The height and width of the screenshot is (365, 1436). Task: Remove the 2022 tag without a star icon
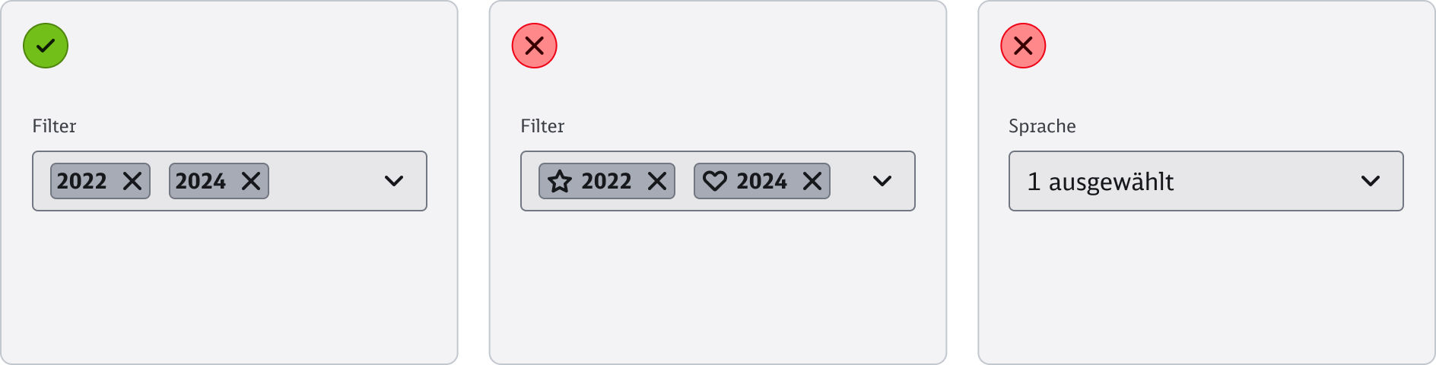[x=132, y=181]
